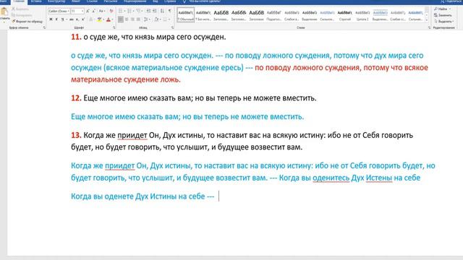Expand the highlight color dropdown arrow
The width and height of the screenshot is (463, 260).
pos(103,19)
